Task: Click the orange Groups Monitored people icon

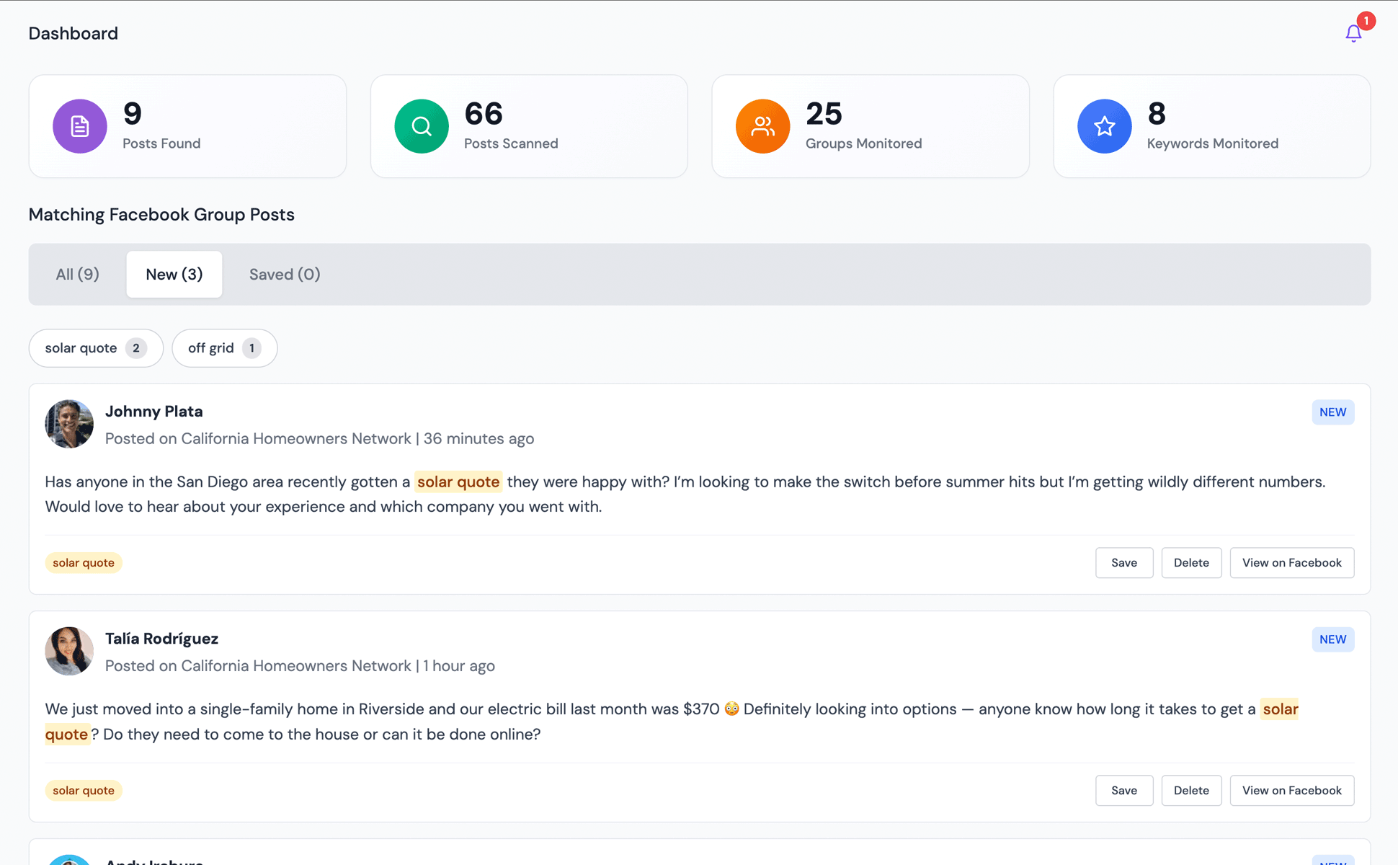Action: [x=762, y=126]
